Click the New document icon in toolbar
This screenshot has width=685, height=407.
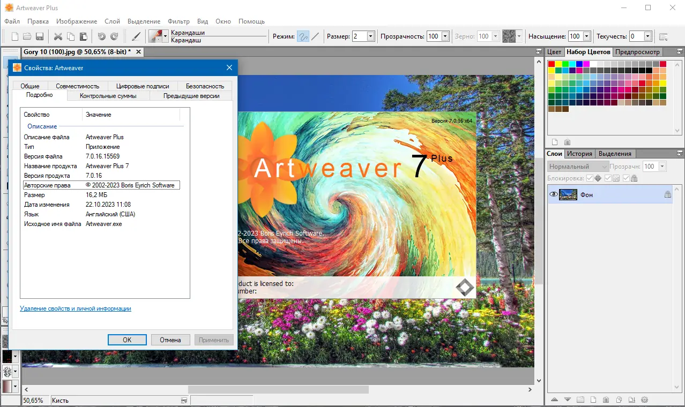coord(15,36)
